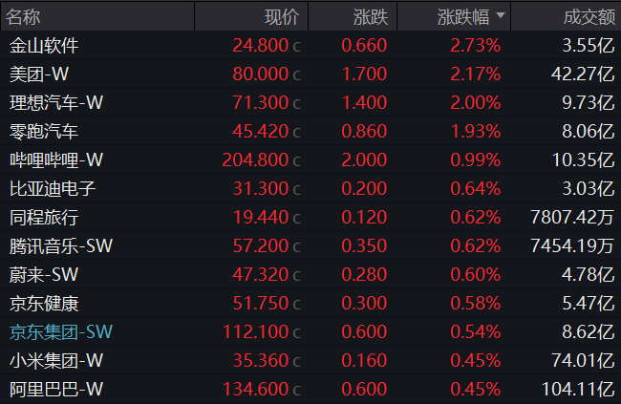This screenshot has height=404, width=621.
Task: Click 京东健康 in the name column
Action: [44, 304]
